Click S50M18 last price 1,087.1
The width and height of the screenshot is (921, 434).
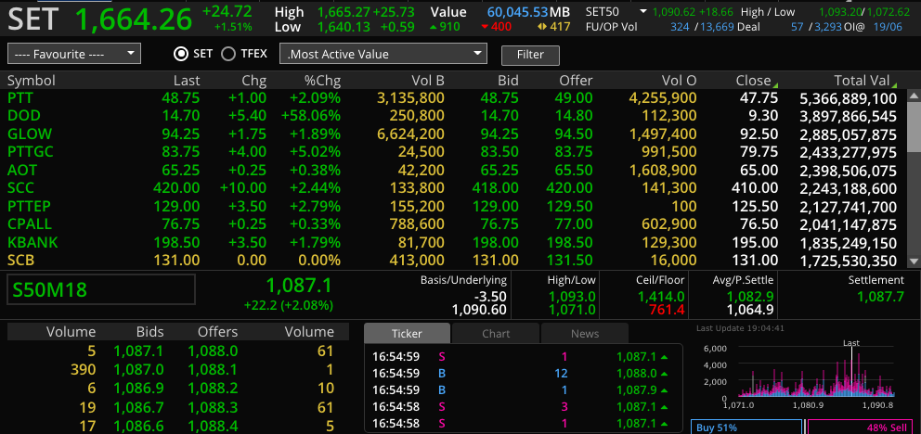coord(299,286)
